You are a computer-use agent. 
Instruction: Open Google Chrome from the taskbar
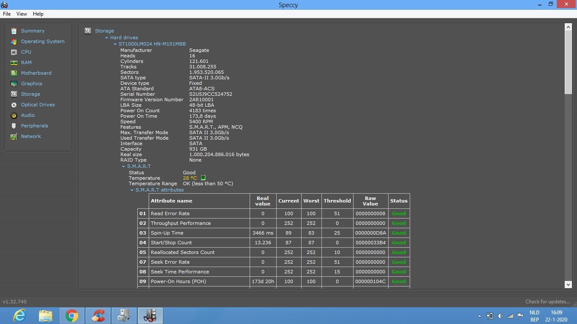tap(72, 316)
